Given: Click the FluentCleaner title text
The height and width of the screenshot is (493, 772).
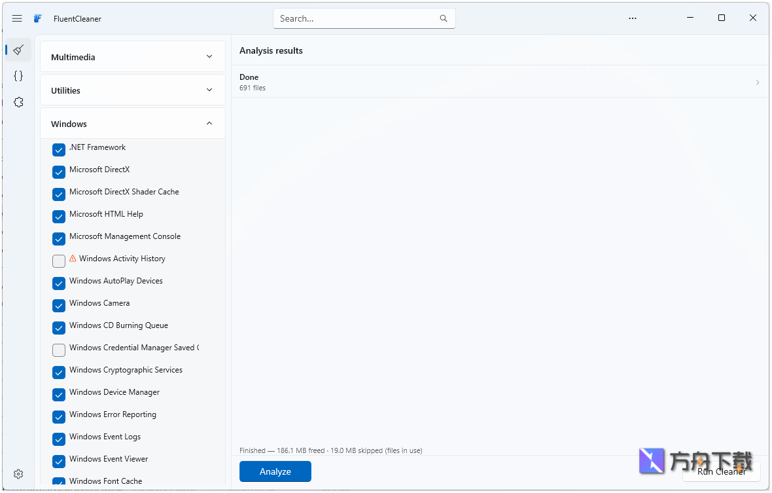Looking at the screenshot, I should pyautogui.click(x=77, y=19).
